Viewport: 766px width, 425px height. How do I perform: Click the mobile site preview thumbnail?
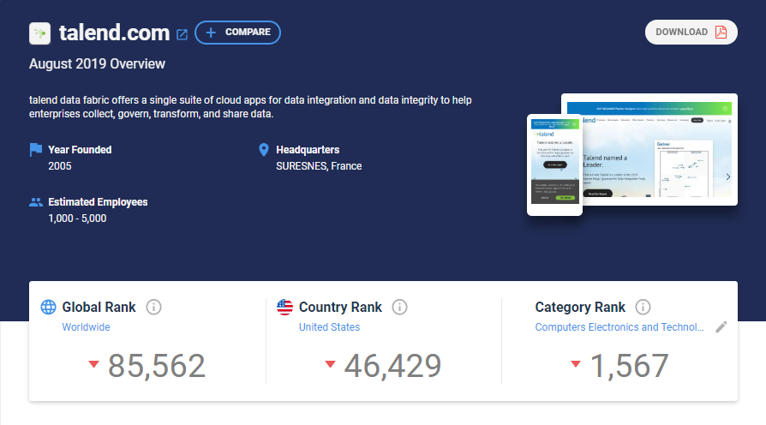tap(554, 165)
